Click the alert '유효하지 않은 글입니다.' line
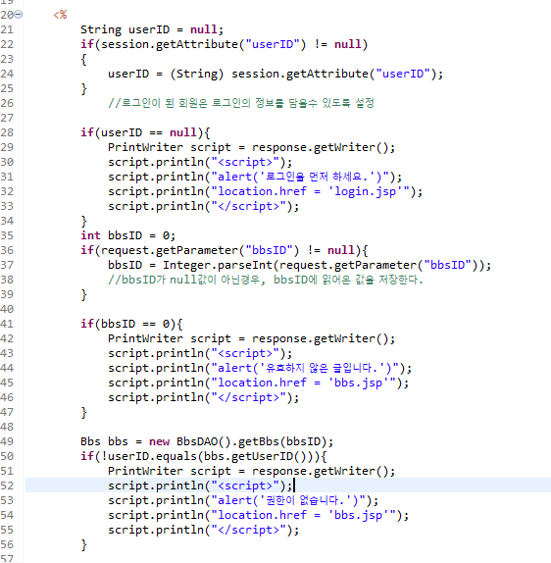Viewport: 551px width, 563px height. 260,368
